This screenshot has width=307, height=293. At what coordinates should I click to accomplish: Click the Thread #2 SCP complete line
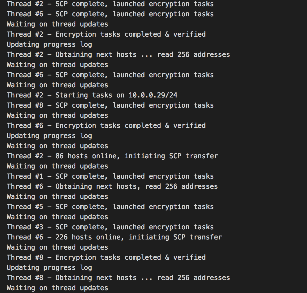tap(110, 4)
